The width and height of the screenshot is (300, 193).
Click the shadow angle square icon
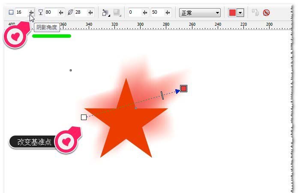(x=11, y=12)
